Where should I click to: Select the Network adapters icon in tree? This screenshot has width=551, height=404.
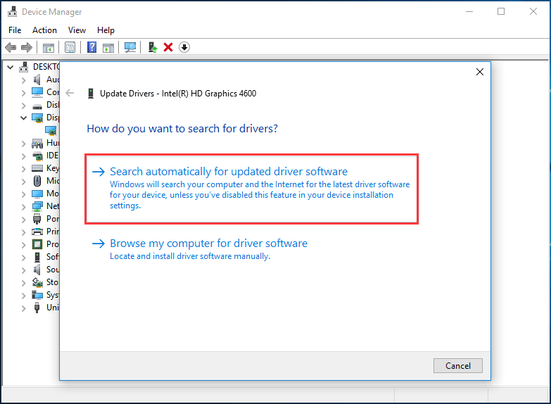tap(37, 206)
